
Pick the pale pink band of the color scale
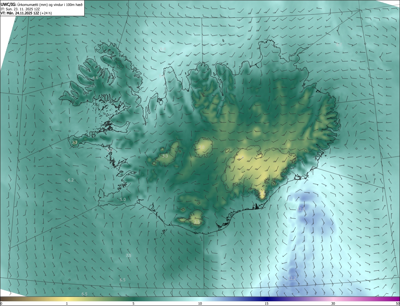coord(333,299)
